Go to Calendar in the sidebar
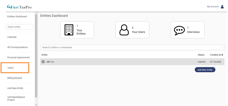Image resolution: width=228 pixels, height=106 pixels. 12,37
